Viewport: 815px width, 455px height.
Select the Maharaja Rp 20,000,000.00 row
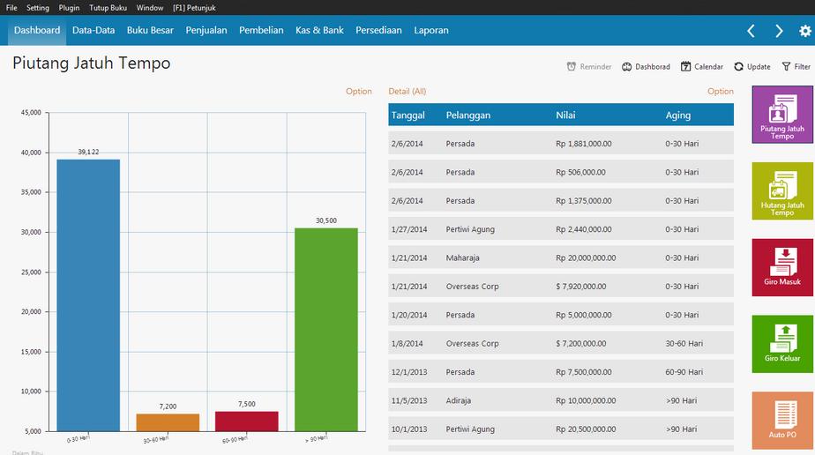click(560, 258)
